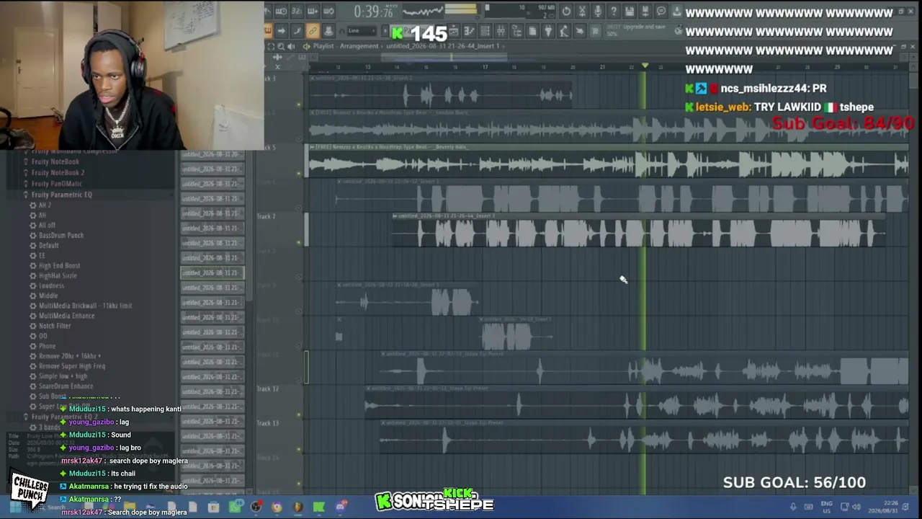Viewport: 922px width, 519px height.
Task: Click the untitled Insert 1 clip breadcrumb
Action: [442, 46]
